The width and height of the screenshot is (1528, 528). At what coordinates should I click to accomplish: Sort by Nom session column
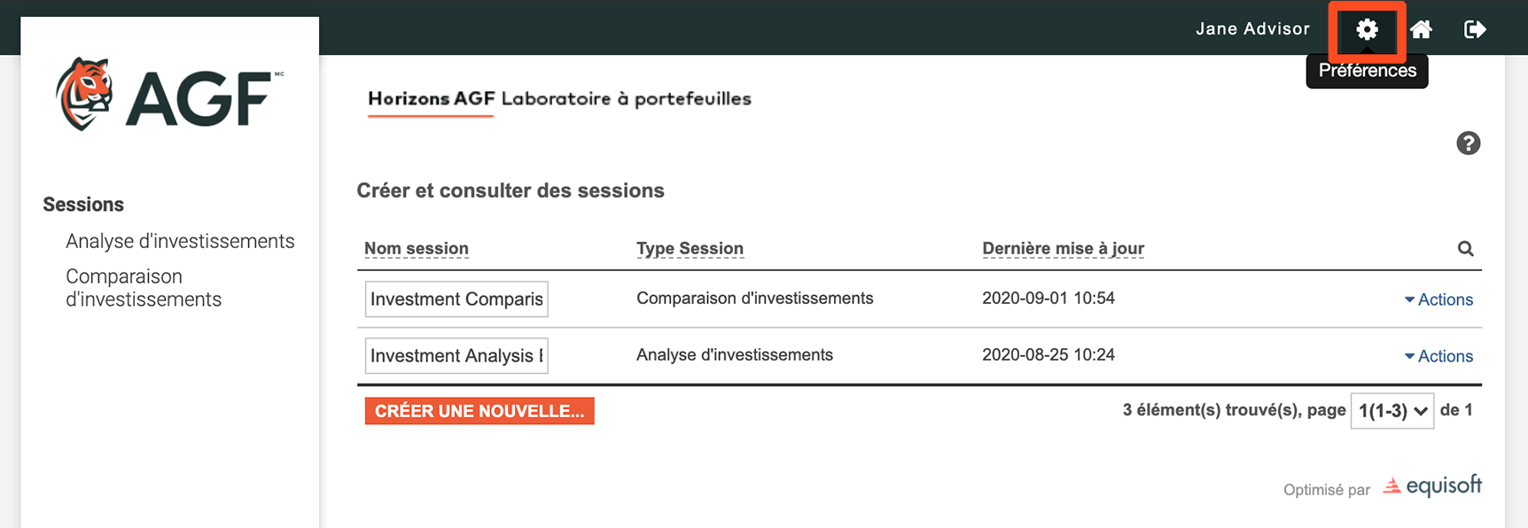point(417,249)
